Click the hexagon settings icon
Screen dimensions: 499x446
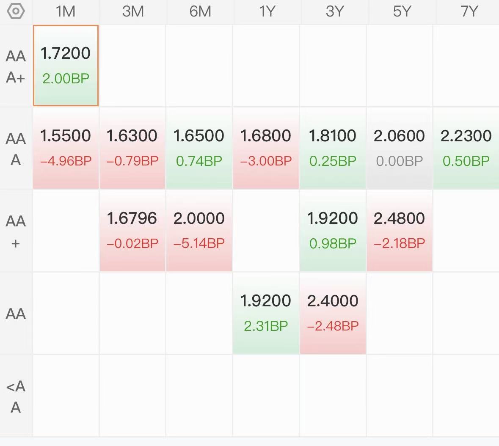click(x=16, y=11)
